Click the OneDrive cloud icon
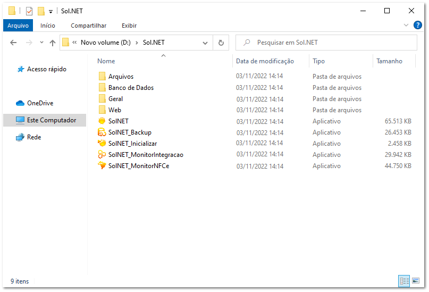Viewport: 429px width, 292px height. [20, 103]
